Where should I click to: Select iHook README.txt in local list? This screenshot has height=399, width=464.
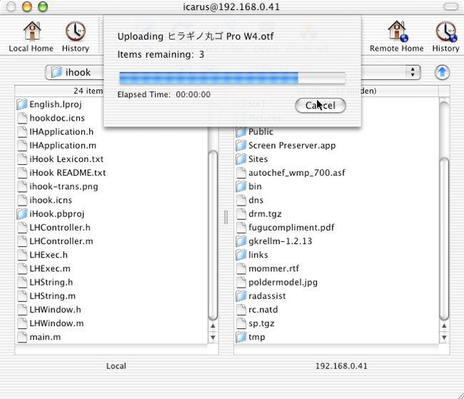tap(68, 173)
